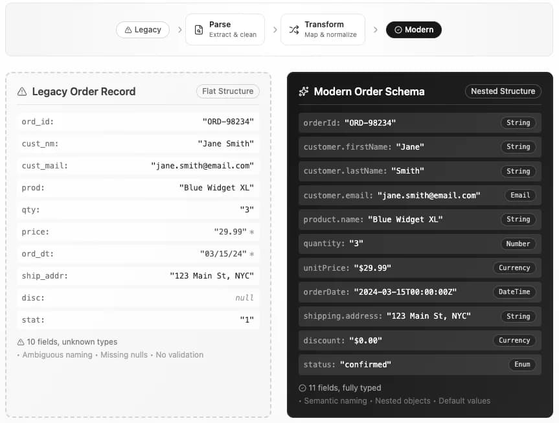Screen dimensions: 559x423
Task: Select the cust_mail row in the legacy record
Action: tap(137, 166)
